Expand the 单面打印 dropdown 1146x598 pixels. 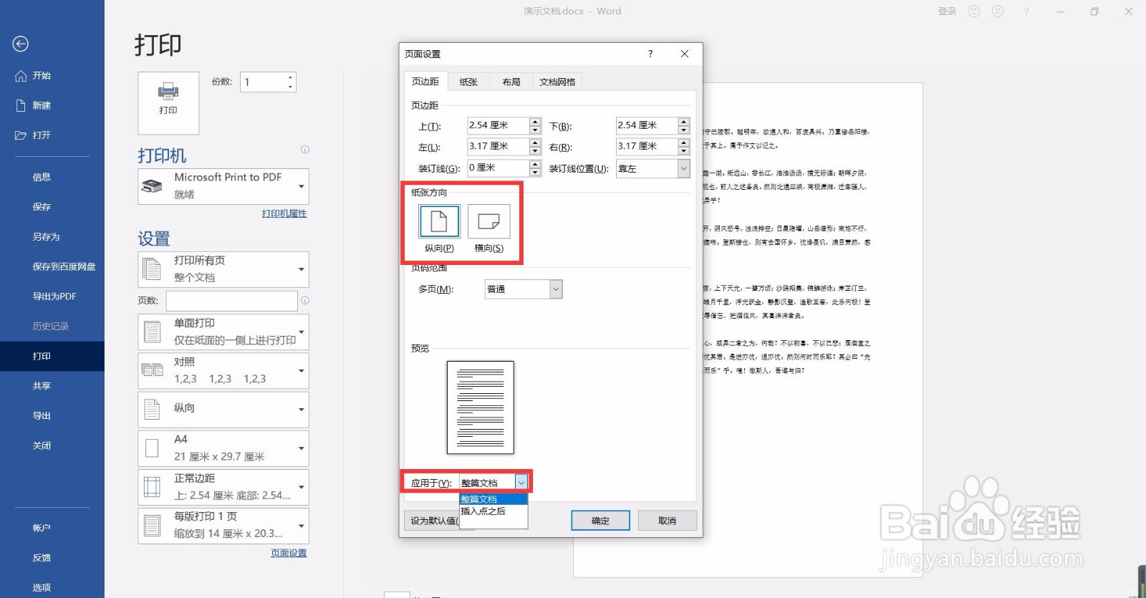223,332
